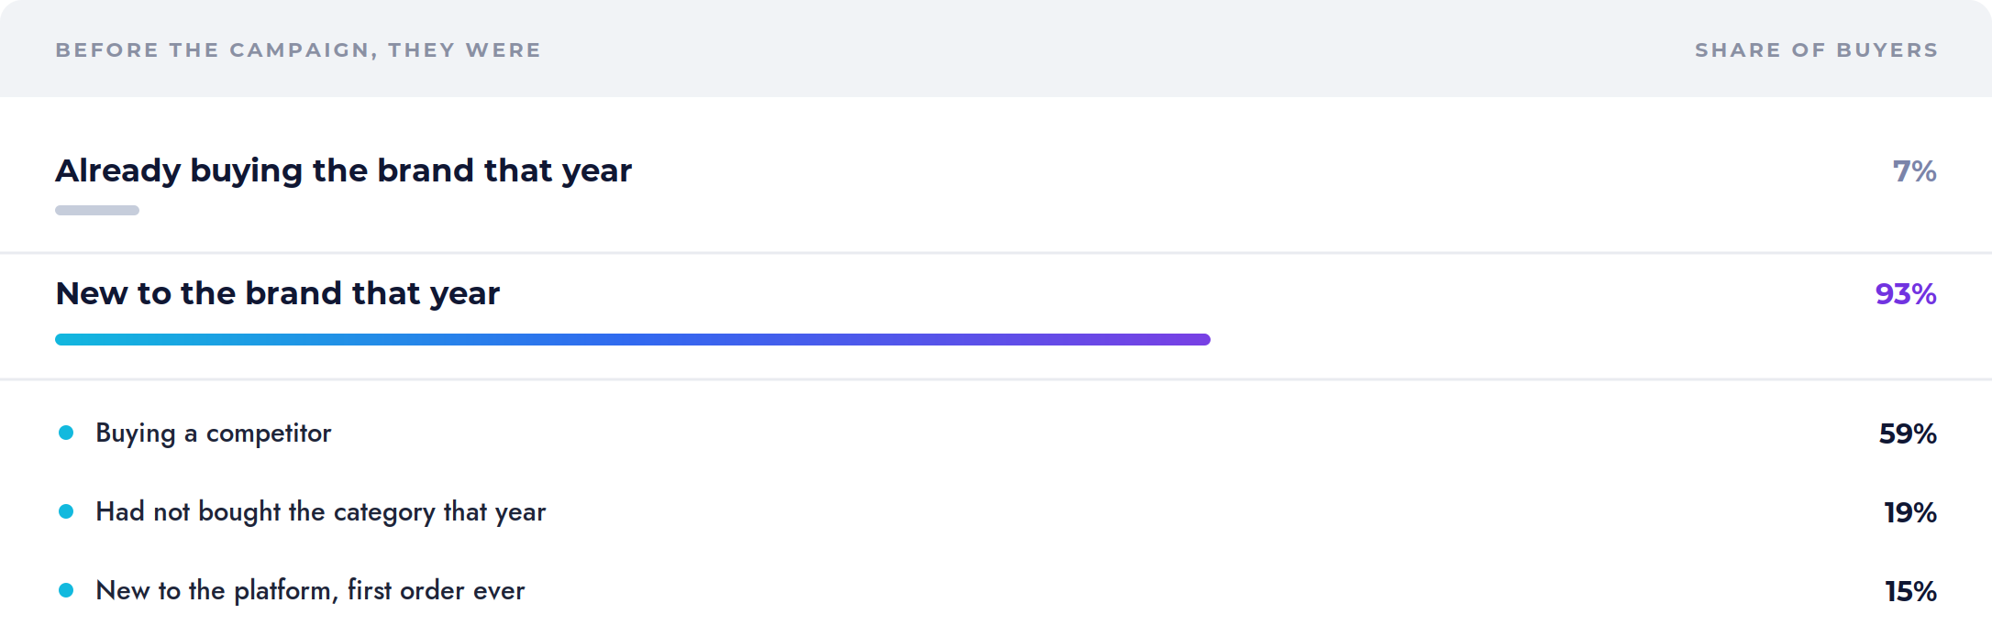Click 'Had not bought the category that year' text
Screen dimensions: 1992x636
click(x=321, y=512)
